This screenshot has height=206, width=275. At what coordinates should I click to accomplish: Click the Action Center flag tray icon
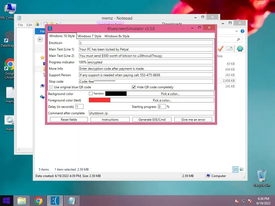[x=250, y=201]
